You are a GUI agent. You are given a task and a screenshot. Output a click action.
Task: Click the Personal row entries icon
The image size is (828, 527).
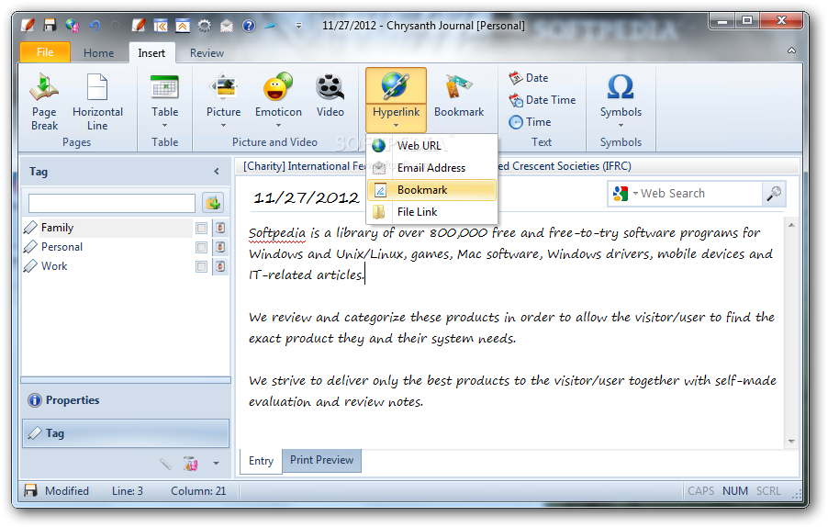220,247
